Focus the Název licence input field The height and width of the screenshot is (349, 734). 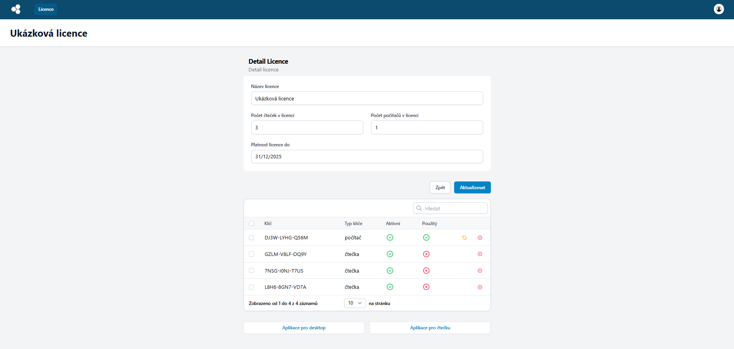coord(367,98)
